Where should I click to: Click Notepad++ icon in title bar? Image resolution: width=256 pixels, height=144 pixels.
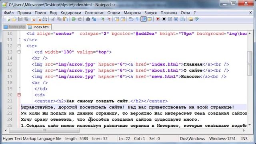[4, 4]
